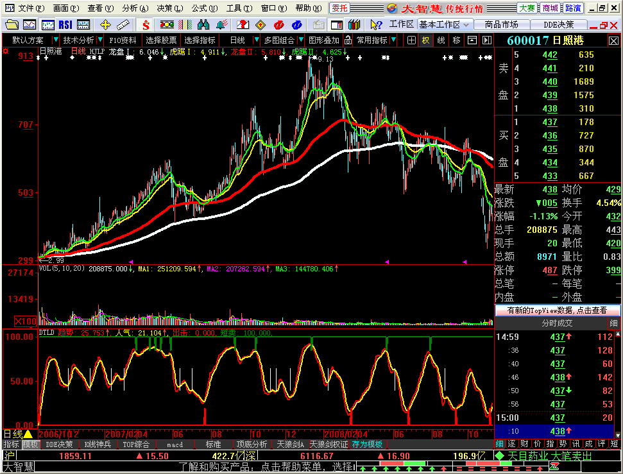Image resolution: width=623 pixels, height=474 pixels.
Task: Select the macd indicator tab
Action: point(175,444)
